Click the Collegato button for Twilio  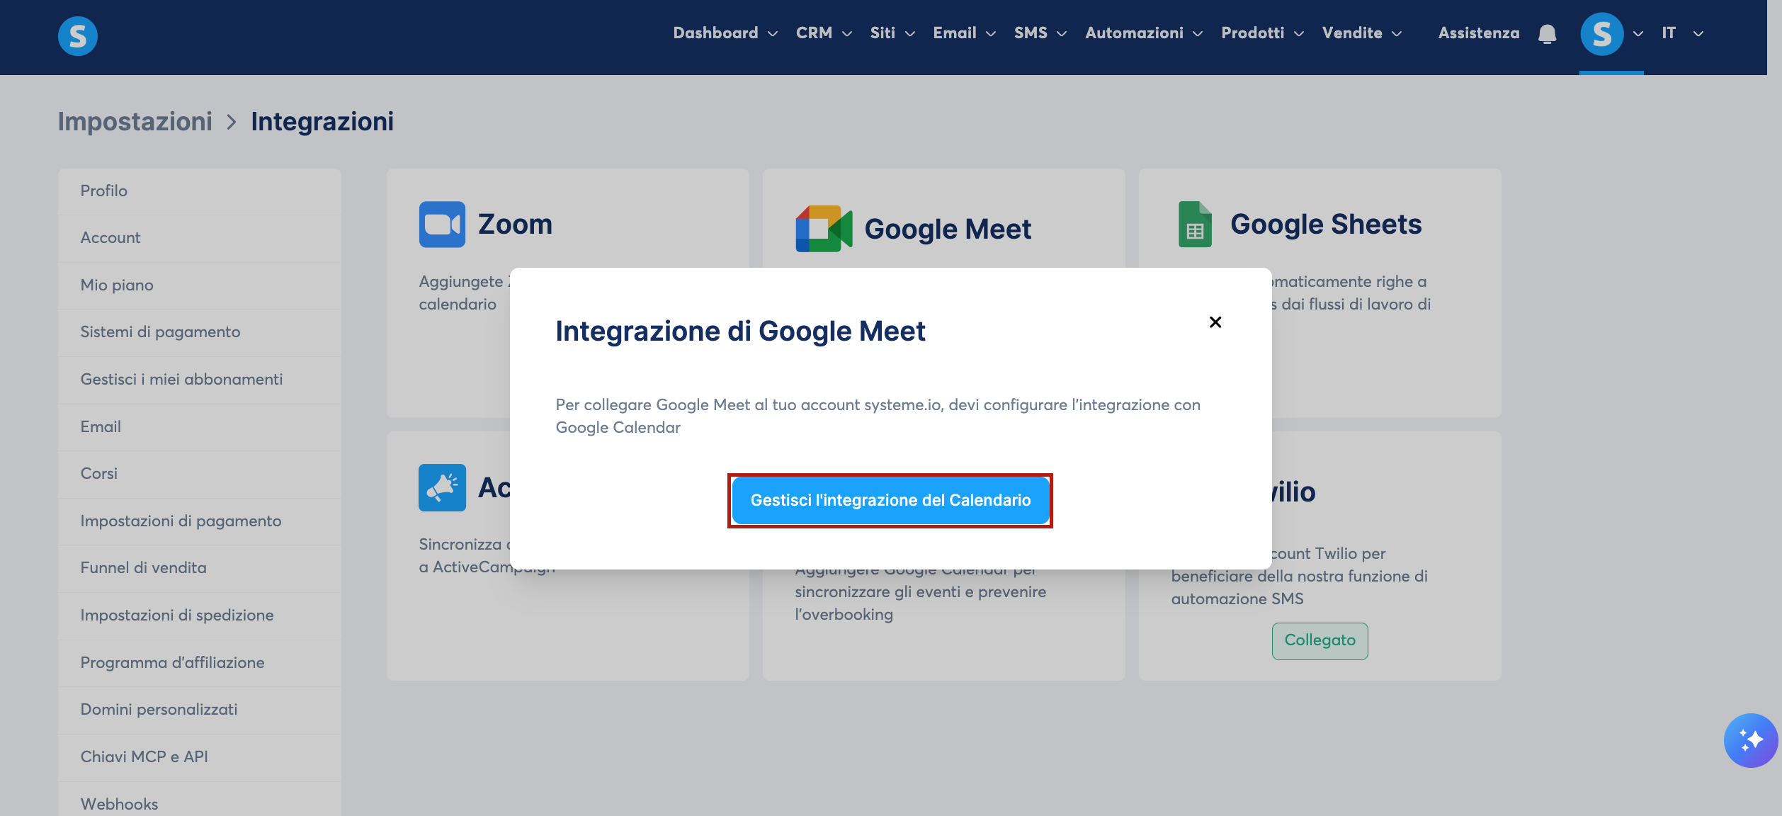click(1320, 641)
